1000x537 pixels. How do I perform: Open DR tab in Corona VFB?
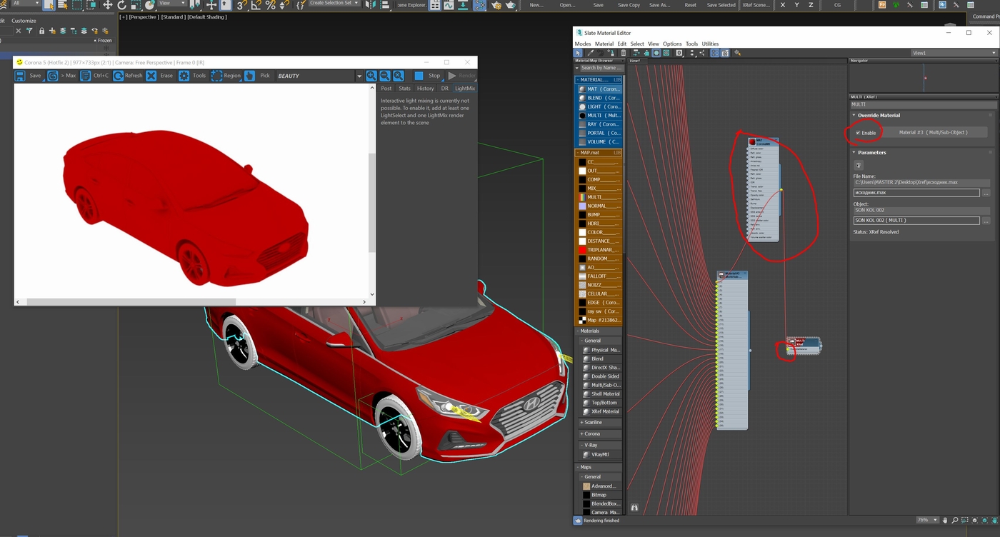click(x=444, y=89)
